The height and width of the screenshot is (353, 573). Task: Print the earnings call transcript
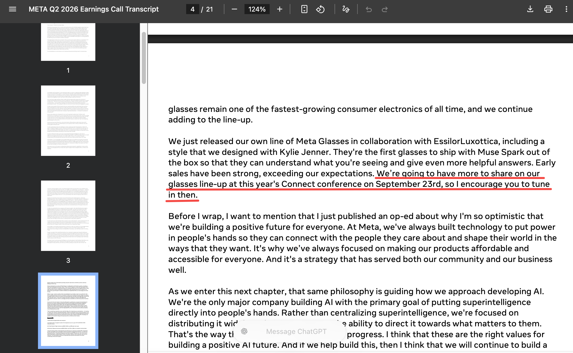[x=548, y=9]
